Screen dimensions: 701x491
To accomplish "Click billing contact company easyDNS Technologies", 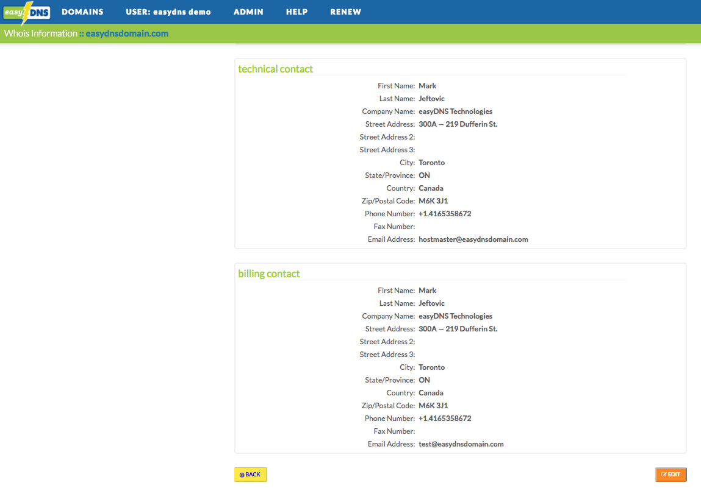I will pyautogui.click(x=455, y=316).
